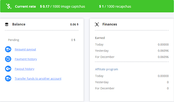Click the Balance panel title
174x102 pixels.
[x=19, y=24]
